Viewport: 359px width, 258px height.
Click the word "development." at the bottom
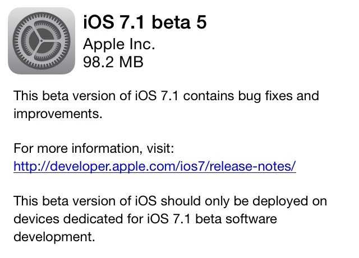(54, 237)
